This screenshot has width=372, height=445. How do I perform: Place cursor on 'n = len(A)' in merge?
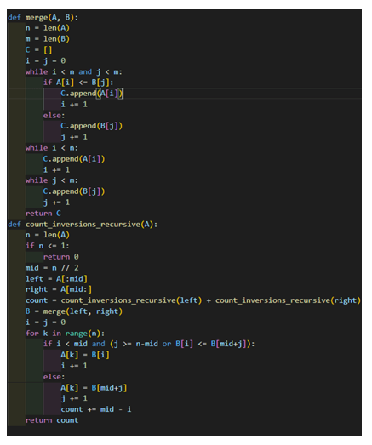coord(47,28)
